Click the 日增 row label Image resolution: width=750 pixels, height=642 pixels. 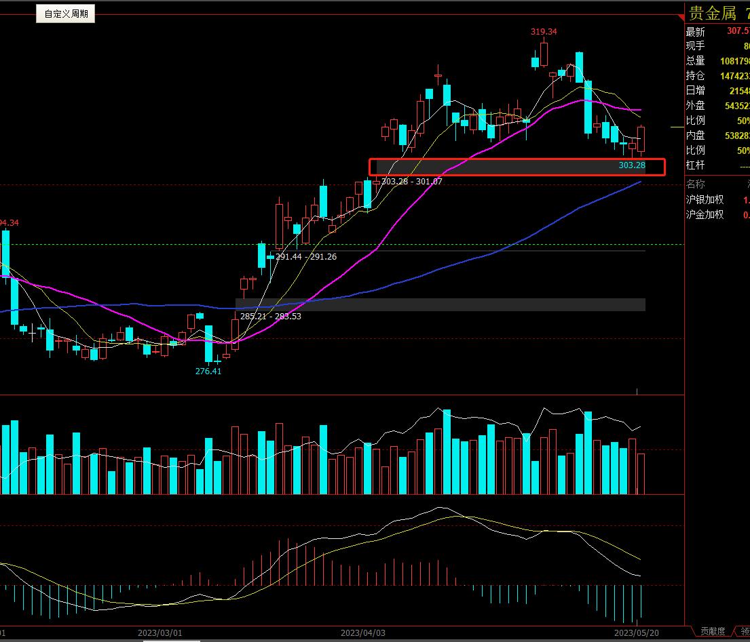click(696, 90)
